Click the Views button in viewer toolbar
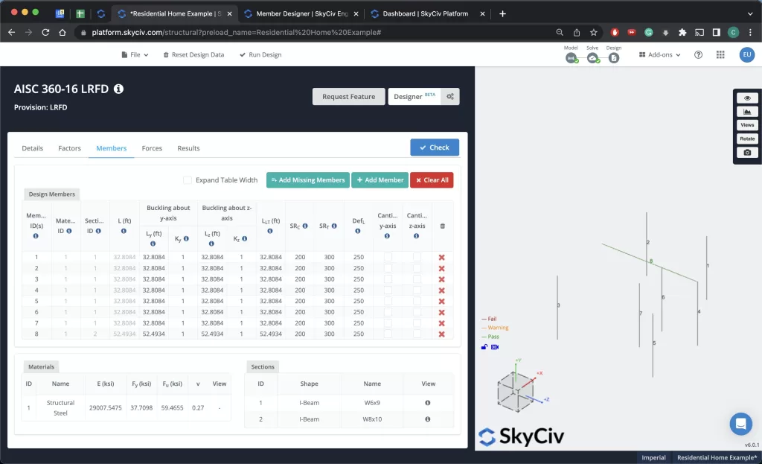The height and width of the screenshot is (464, 762). coord(747,125)
